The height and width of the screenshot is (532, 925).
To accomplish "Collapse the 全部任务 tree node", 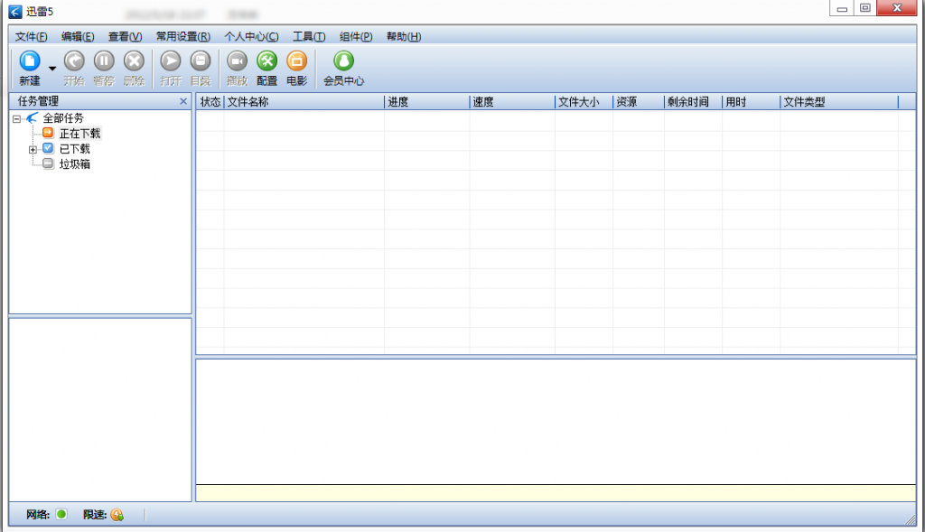I will pyautogui.click(x=17, y=118).
